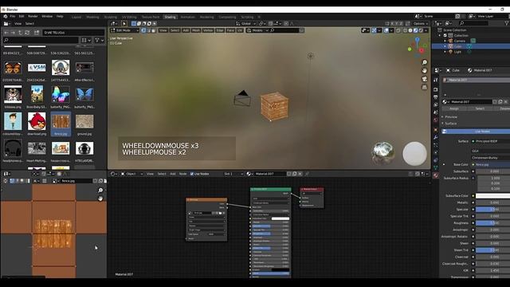This screenshot has height=287, width=510.
Task: Toggle X-ray display in viewport header
Action: pyautogui.click(x=398, y=30)
